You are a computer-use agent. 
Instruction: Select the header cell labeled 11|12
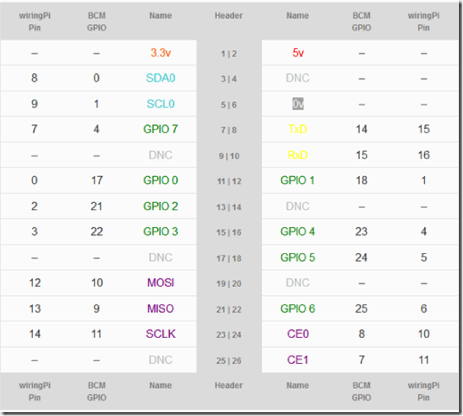click(229, 181)
